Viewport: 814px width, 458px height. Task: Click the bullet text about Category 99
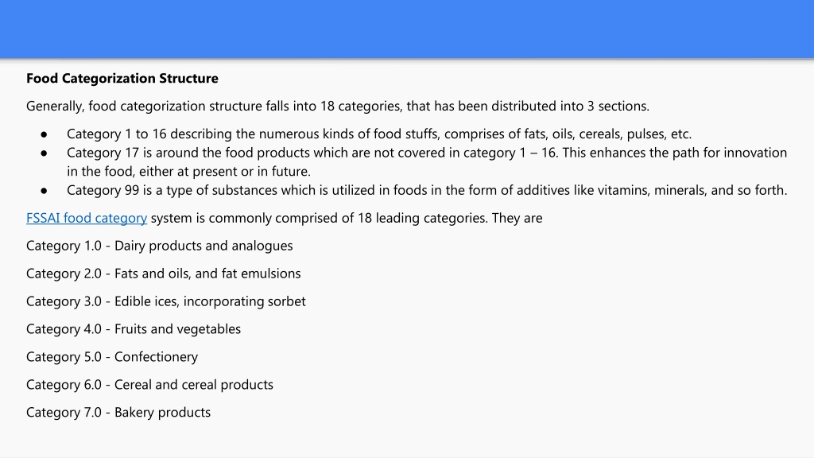[427, 190]
